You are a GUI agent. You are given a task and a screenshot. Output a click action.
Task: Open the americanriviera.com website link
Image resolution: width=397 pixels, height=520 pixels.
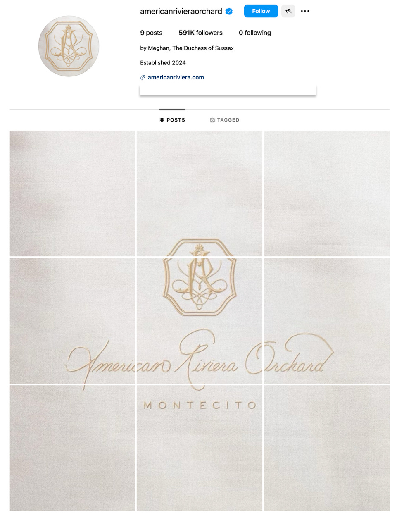tap(176, 77)
